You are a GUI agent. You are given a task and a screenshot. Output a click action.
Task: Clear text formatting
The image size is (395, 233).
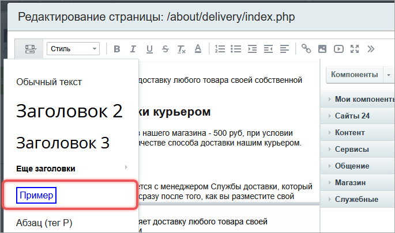coord(182,49)
